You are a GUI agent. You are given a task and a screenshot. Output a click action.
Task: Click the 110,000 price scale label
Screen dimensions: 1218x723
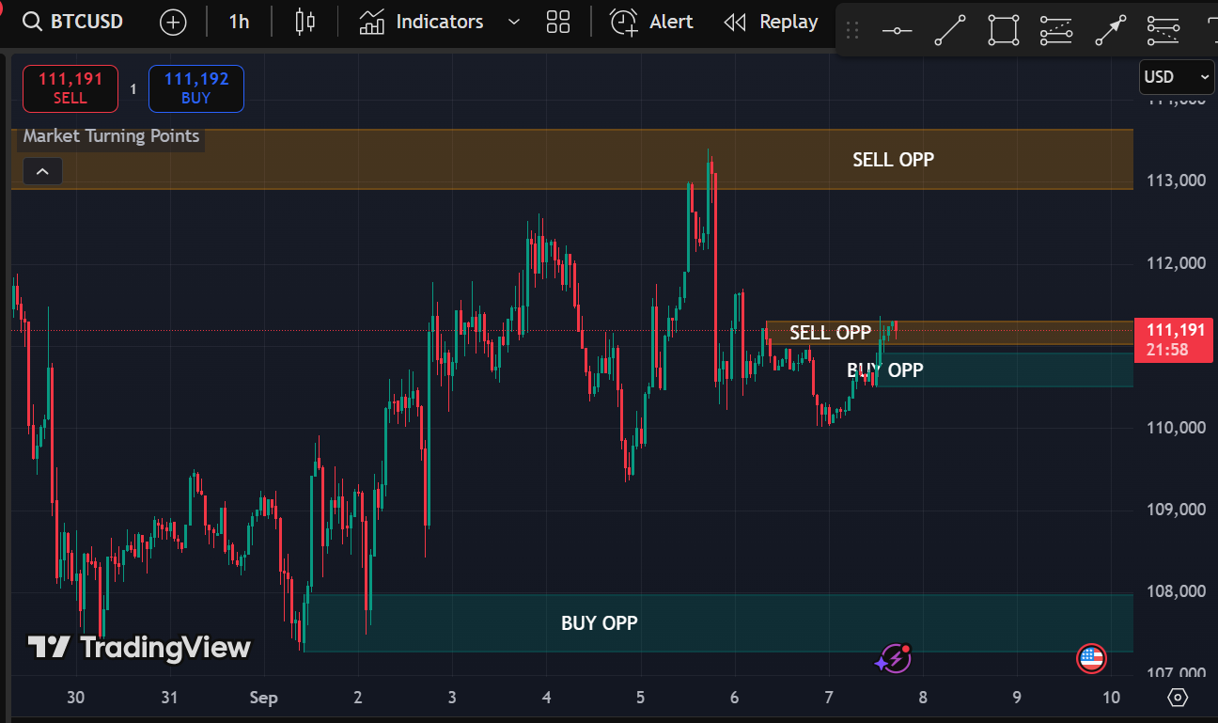click(1176, 428)
